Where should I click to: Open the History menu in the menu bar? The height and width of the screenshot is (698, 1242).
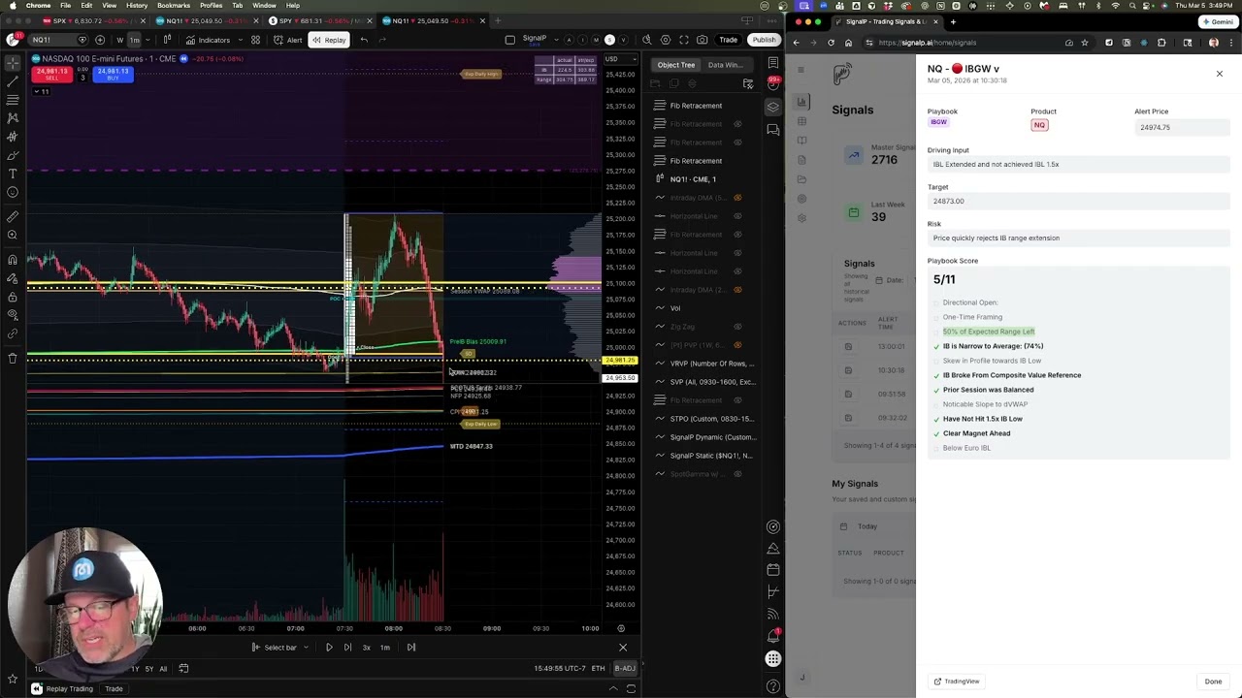click(x=137, y=5)
